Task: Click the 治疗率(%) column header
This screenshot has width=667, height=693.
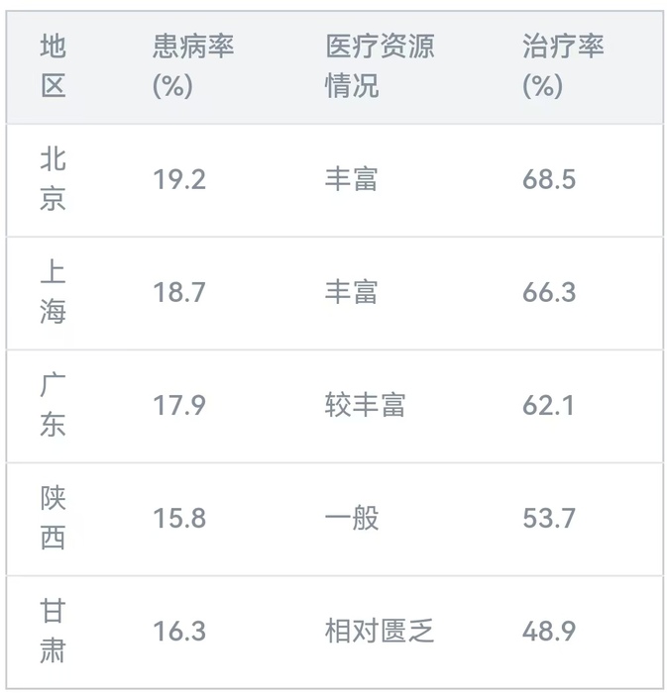Action: click(x=563, y=66)
